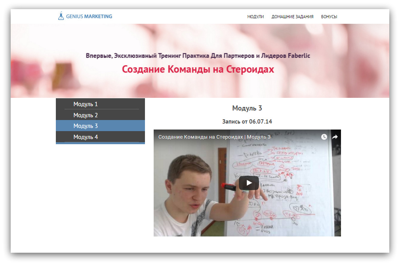Select Модуль 1 in the sidebar
This screenshot has height=265, width=400.
point(100,104)
